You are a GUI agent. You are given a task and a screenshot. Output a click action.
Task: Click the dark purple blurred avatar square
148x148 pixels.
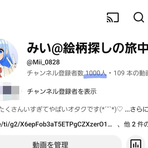pyautogui.click(x=7, y=90)
